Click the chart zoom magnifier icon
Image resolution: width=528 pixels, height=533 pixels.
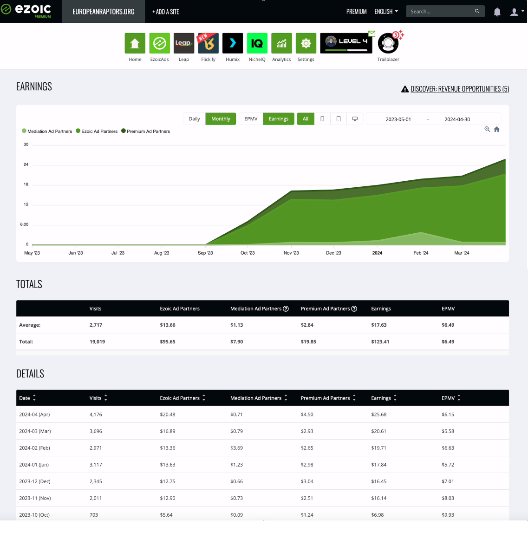coord(487,129)
